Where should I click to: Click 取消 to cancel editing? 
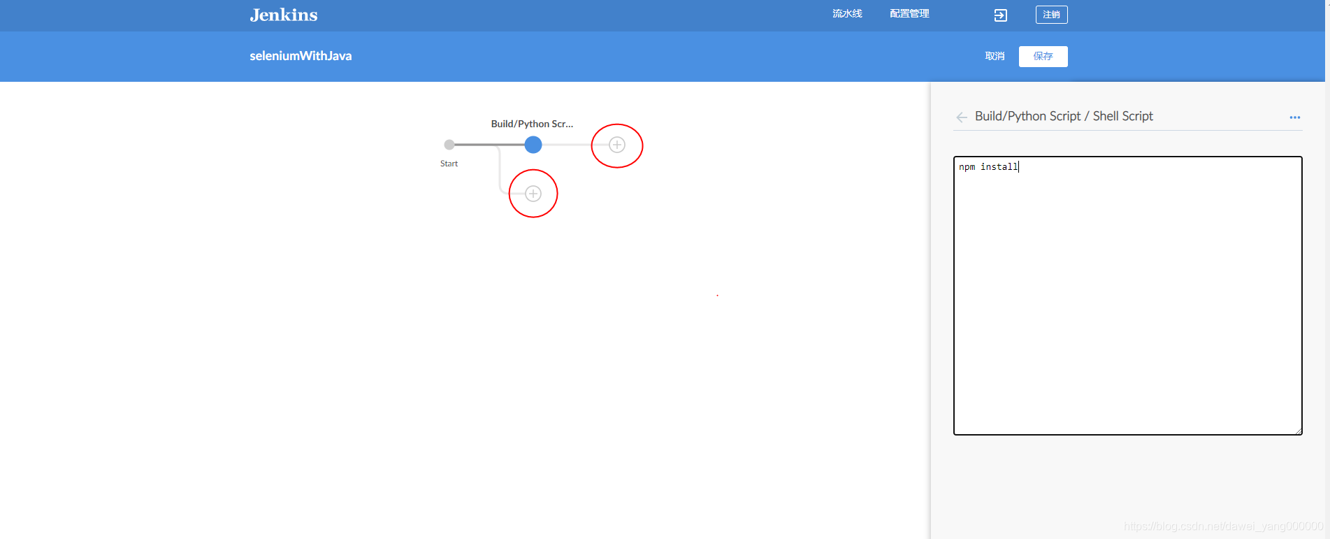(x=995, y=56)
